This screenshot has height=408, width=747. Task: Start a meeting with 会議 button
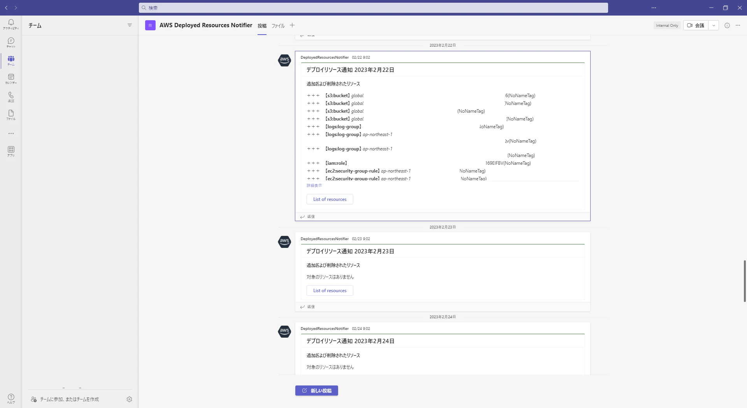(x=696, y=25)
